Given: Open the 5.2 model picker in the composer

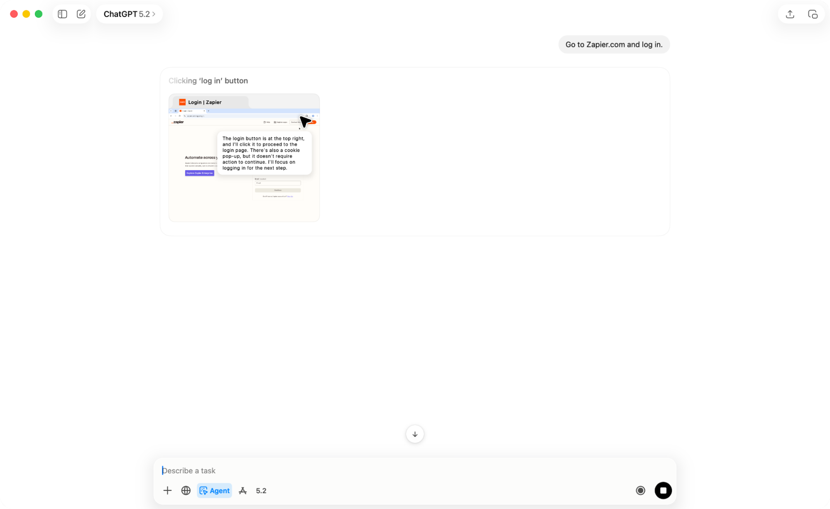Looking at the screenshot, I should (x=261, y=490).
